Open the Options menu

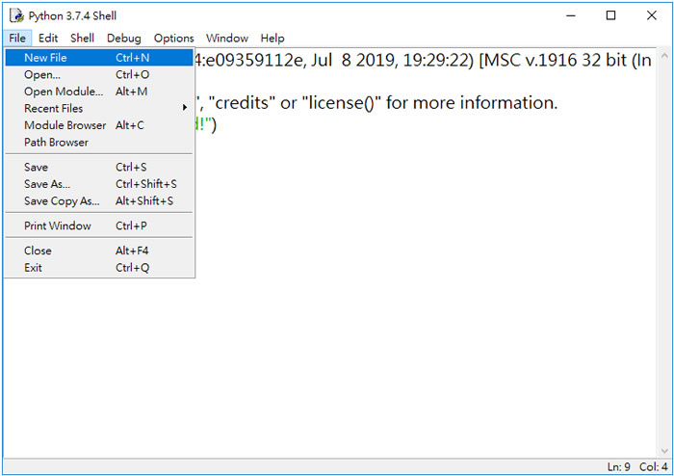click(173, 38)
